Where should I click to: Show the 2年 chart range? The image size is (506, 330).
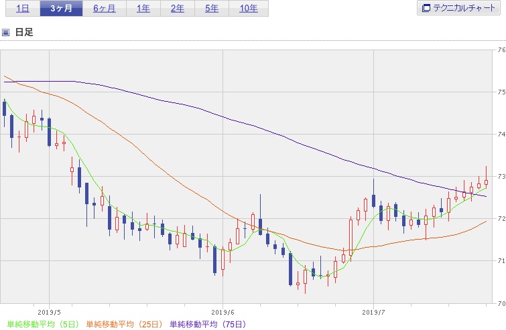pos(178,9)
